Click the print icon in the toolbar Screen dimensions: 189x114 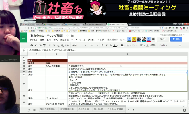(x=32, y=45)
